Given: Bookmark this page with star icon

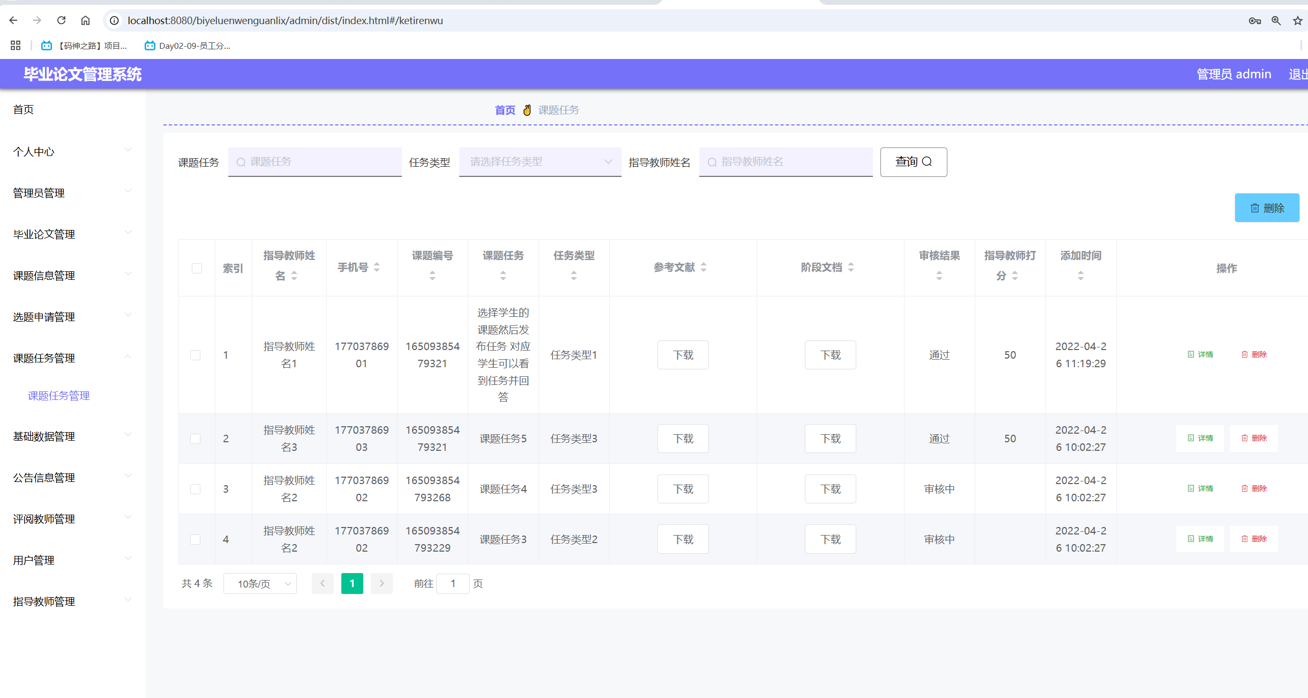Looking at the screenshot, I should tap(1297, 20).
